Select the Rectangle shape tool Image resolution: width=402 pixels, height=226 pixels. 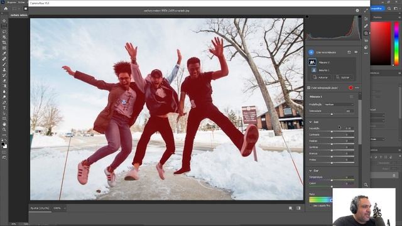point(4,119)
